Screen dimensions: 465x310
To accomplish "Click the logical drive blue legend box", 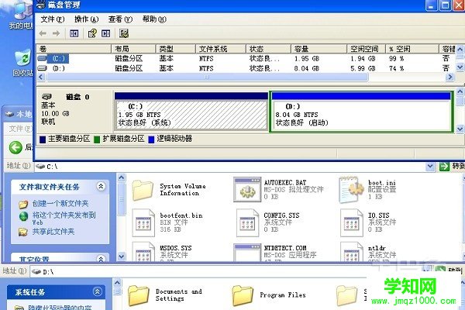I will point(151,139).
